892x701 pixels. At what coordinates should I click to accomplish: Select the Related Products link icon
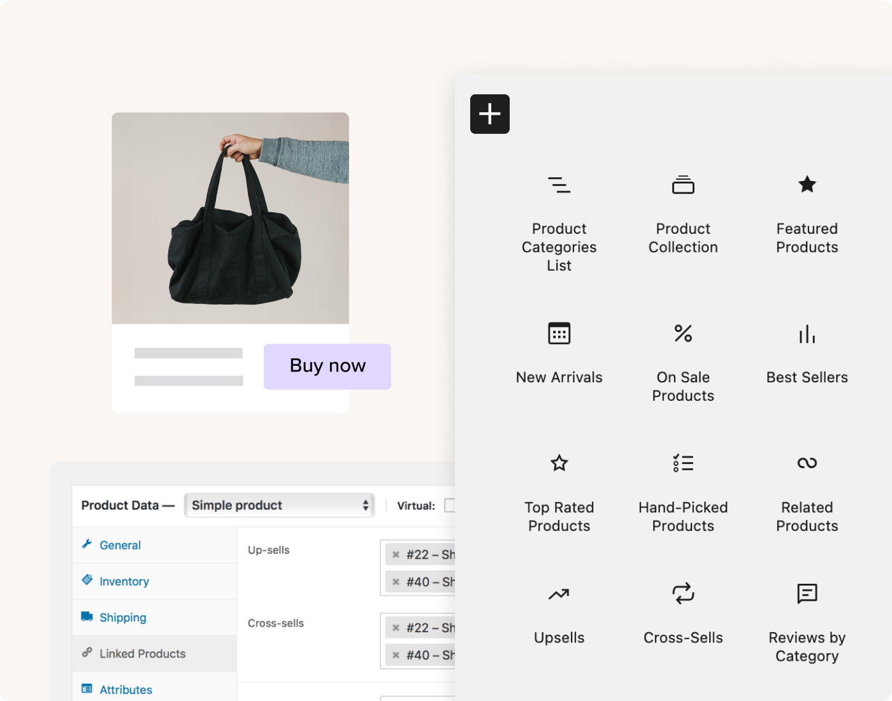(x=807, y=463)
